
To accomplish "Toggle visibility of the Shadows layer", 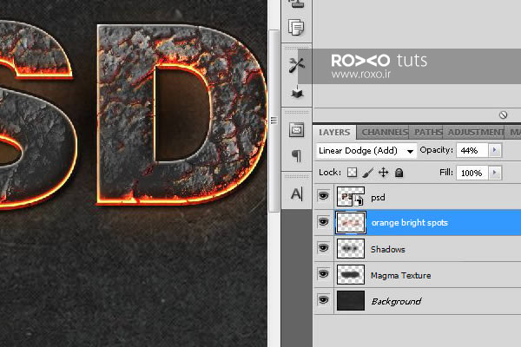I will [x=323, y=248].
